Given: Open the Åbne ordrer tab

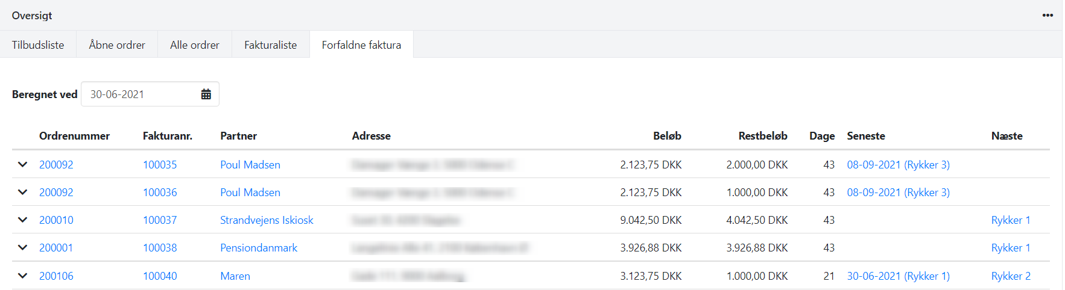Looking at the screenshot, I should [117, 45].
